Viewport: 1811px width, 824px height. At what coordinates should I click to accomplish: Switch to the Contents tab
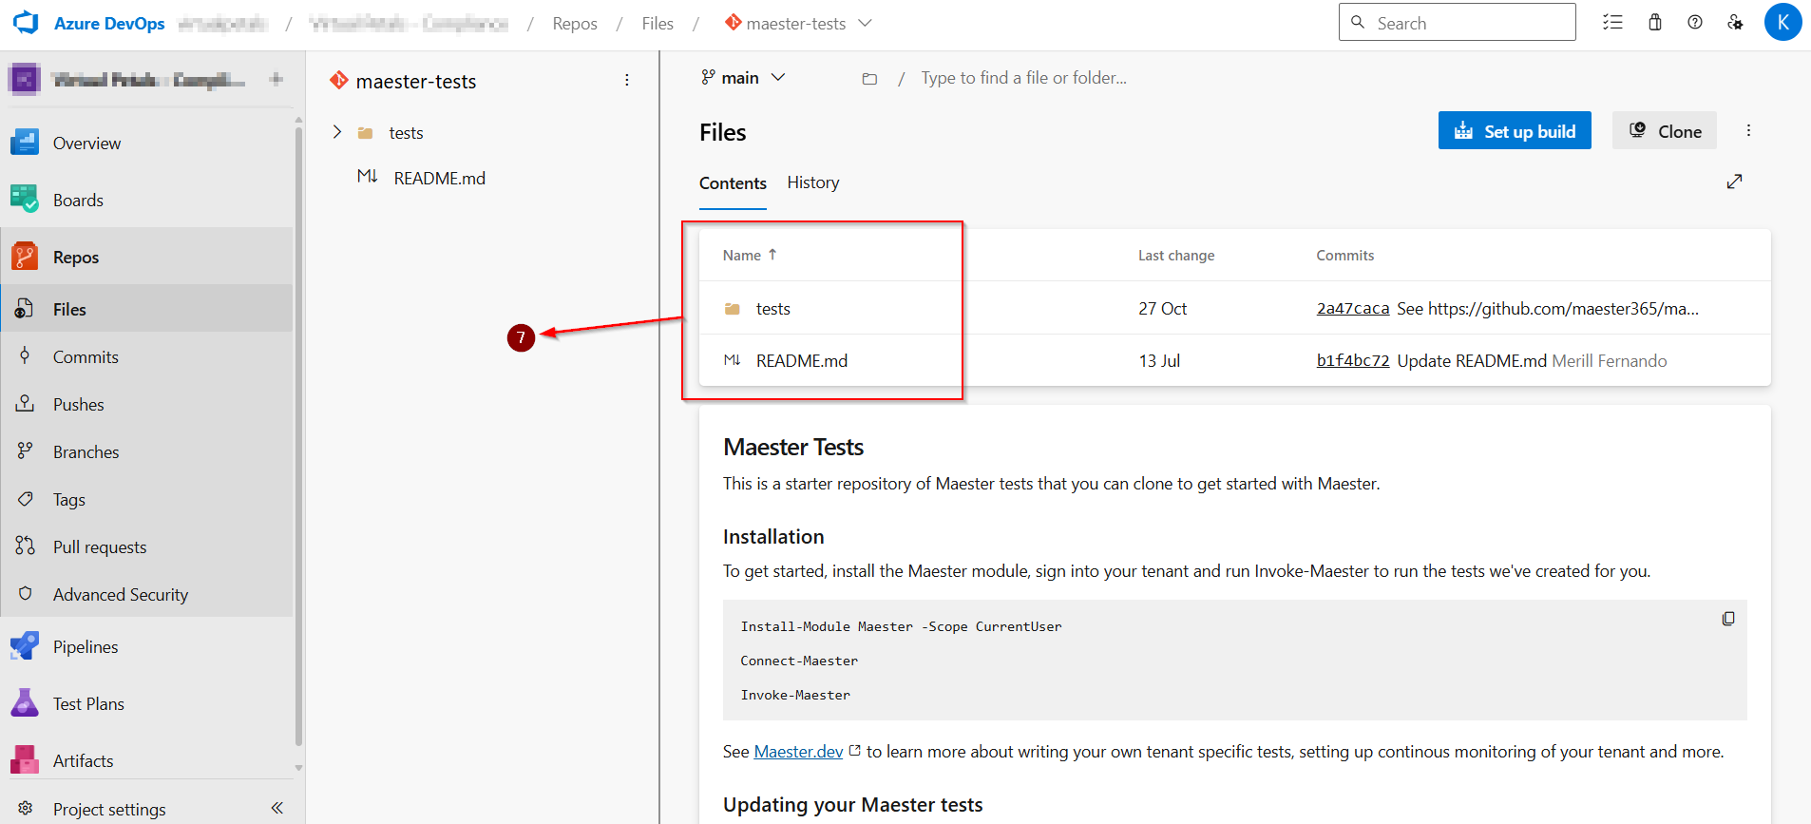(733, 183)
